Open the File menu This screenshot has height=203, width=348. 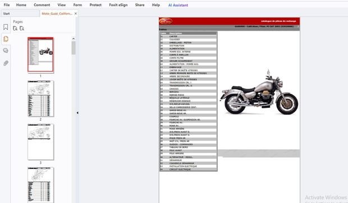[x=7, y=5]
